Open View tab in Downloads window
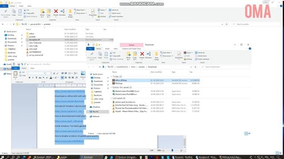284x159 pixels. (x=115, y=49)
